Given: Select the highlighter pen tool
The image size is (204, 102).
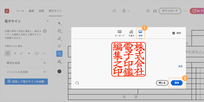Looking at the screenshot, I should [x=59, y=39].
